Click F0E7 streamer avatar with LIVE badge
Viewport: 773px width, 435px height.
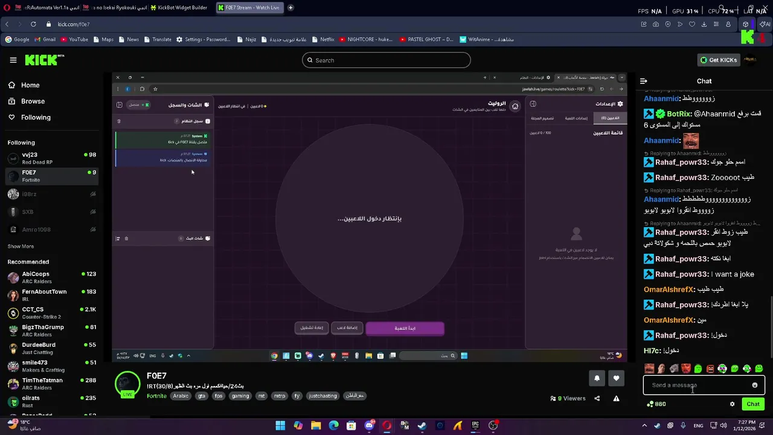(127, 384)
